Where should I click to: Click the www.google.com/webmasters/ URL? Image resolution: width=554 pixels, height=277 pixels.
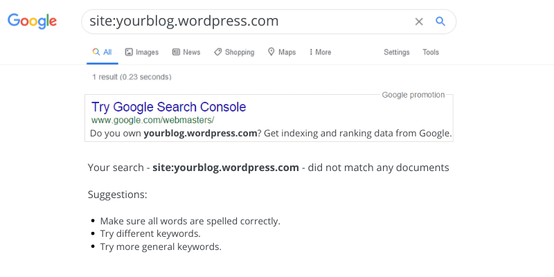152,120
